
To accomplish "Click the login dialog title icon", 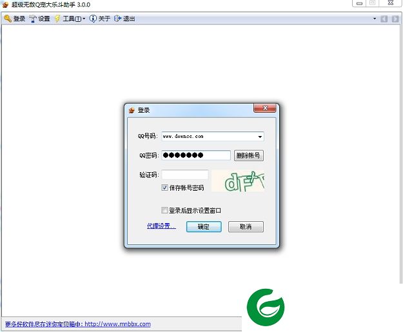I will 132,110.
